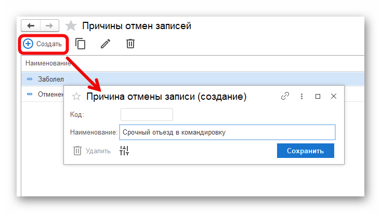
Task: Get a link to the record via the chain icon
Action: coord(285,96)
